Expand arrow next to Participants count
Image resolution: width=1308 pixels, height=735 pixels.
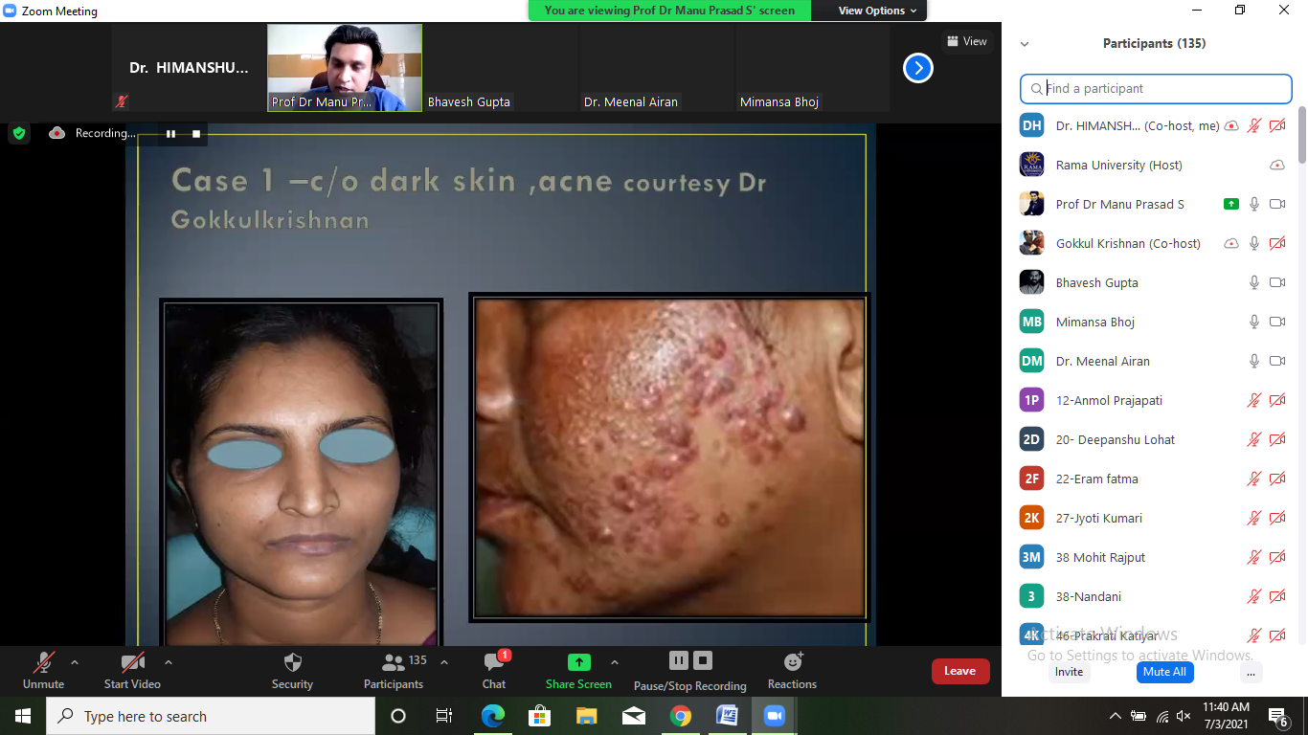[x=444, y=662]
